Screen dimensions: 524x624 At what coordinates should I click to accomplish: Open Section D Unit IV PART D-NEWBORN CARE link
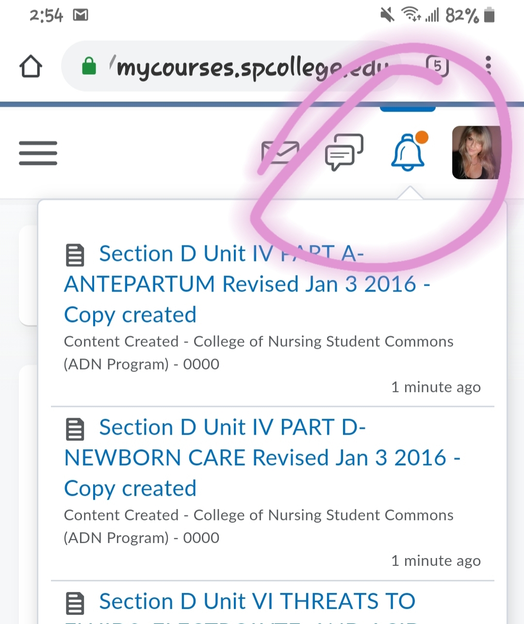[262, 458]
